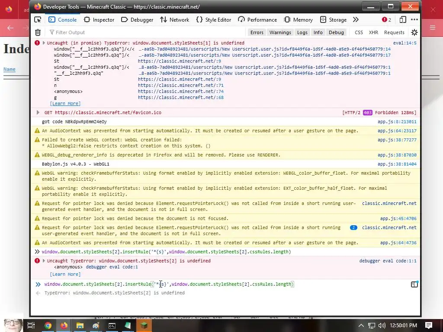Image resolution: width=443 pixels, height=332 pixels.
Task: Open the Debugger tab
Action: (137, 19)
